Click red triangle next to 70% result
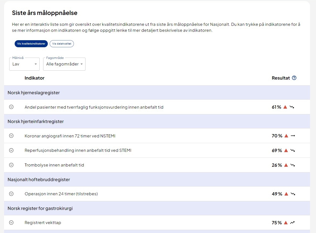 (x=286, y=136)
